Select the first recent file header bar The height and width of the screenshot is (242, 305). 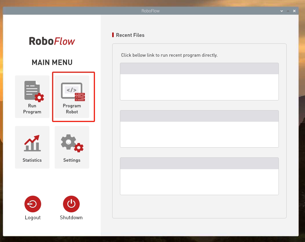coord(199,69)
